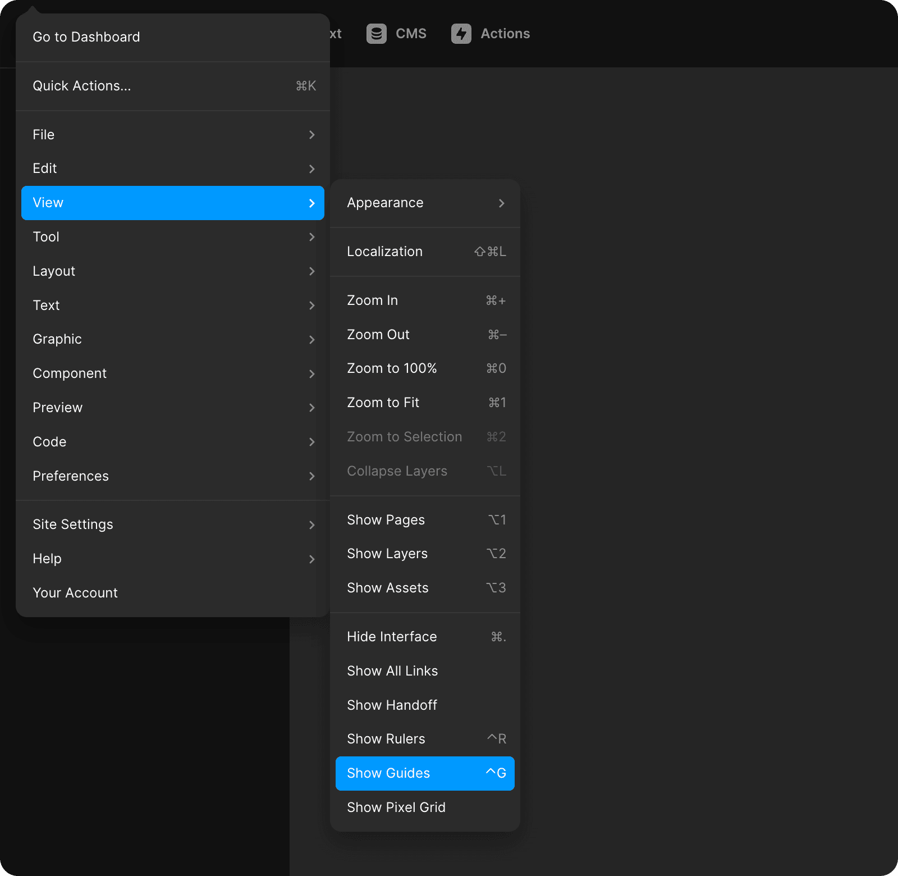Select Go to Dashboard
The width and height of the screenshot is (898, 876).
86,37
